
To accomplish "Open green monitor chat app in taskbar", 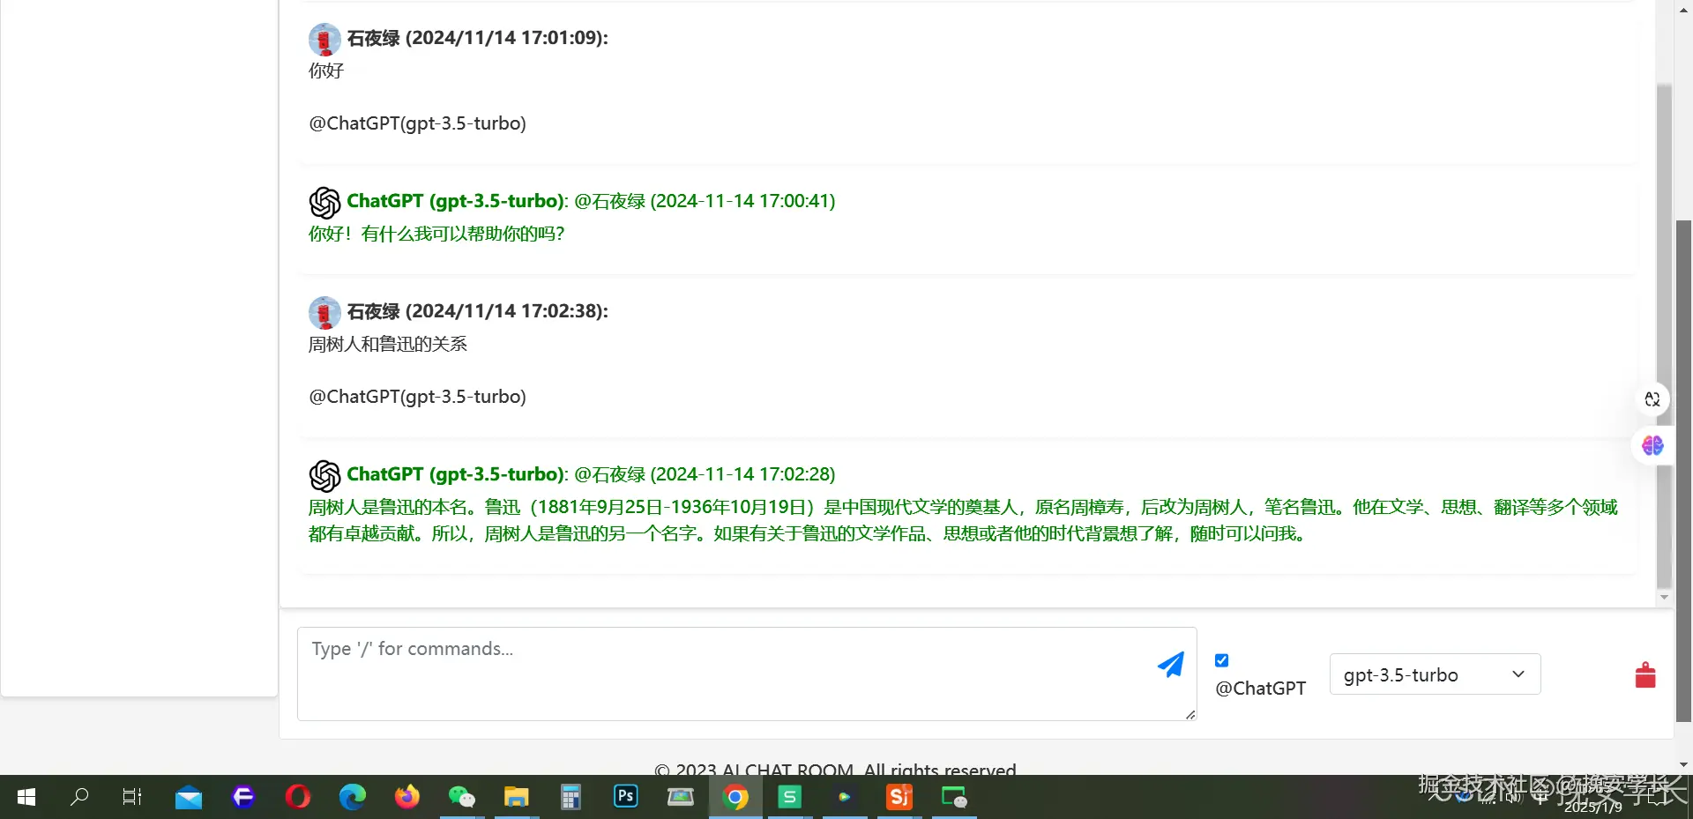I will [954, 798].
